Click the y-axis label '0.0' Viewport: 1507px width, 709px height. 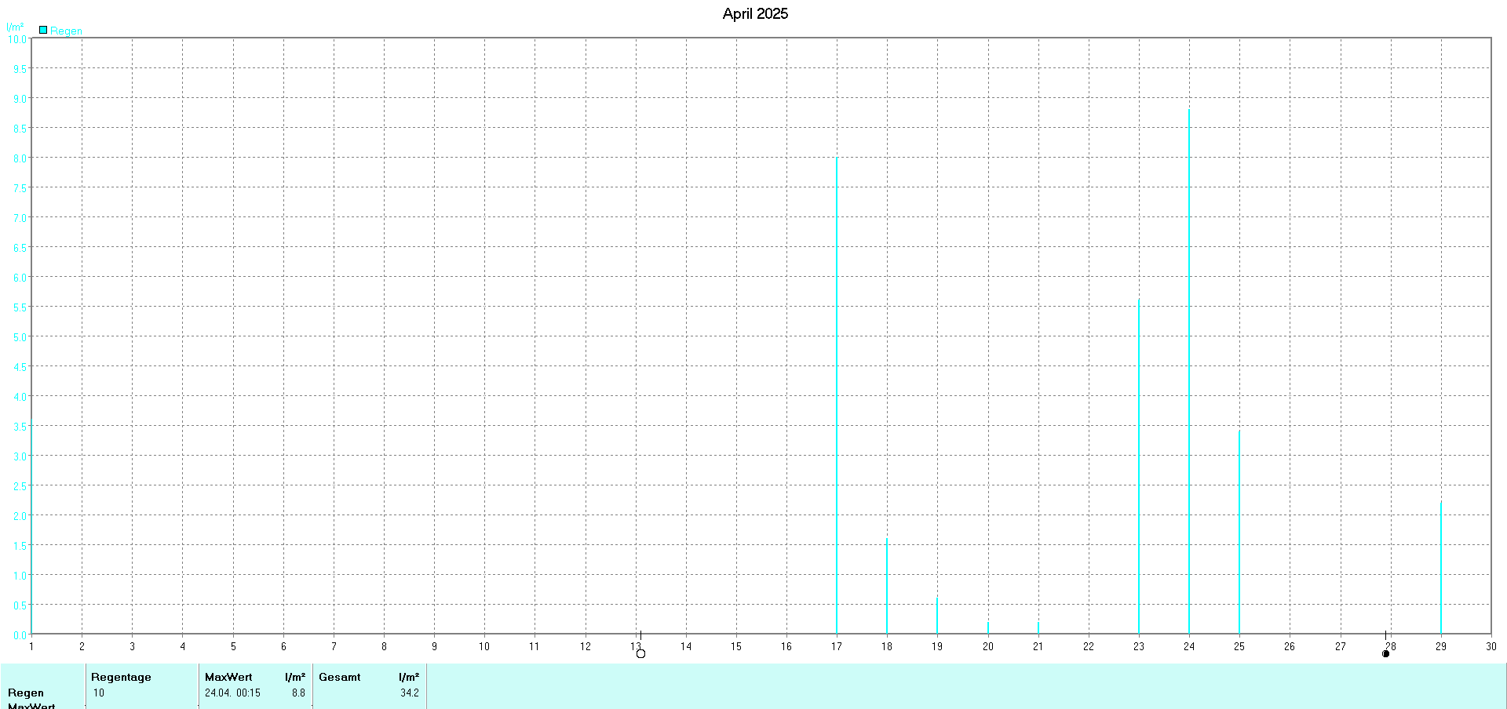pyautogui.click(x=20, y=635)
